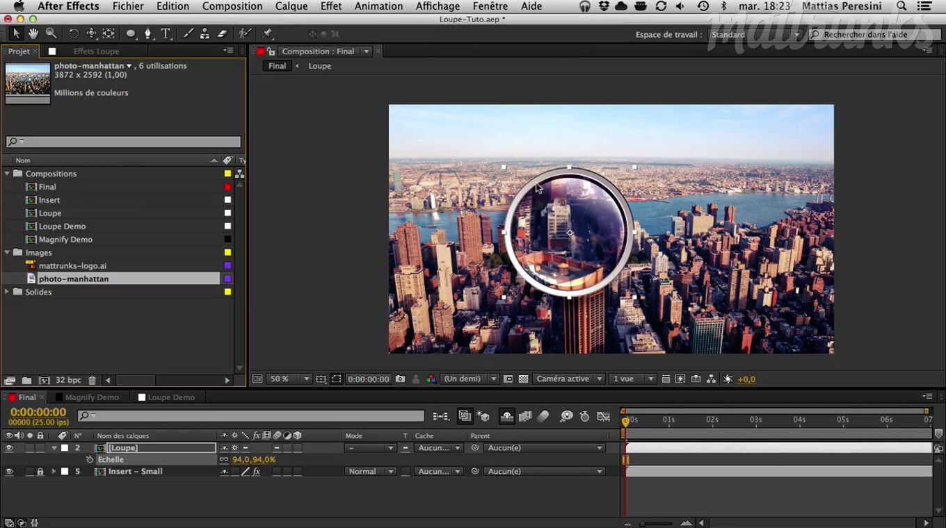Delete selected item with trash icon
The image size is (946, 528).
coord(93,381)
